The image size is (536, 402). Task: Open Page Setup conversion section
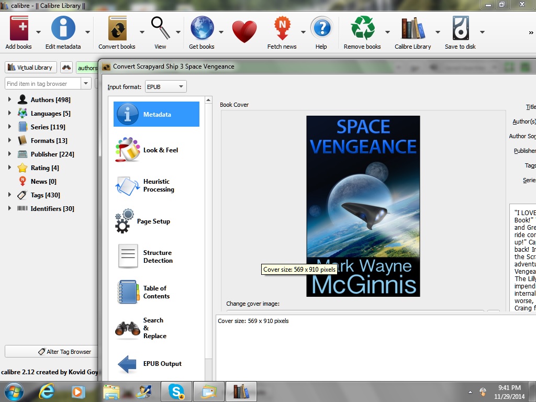157,221
